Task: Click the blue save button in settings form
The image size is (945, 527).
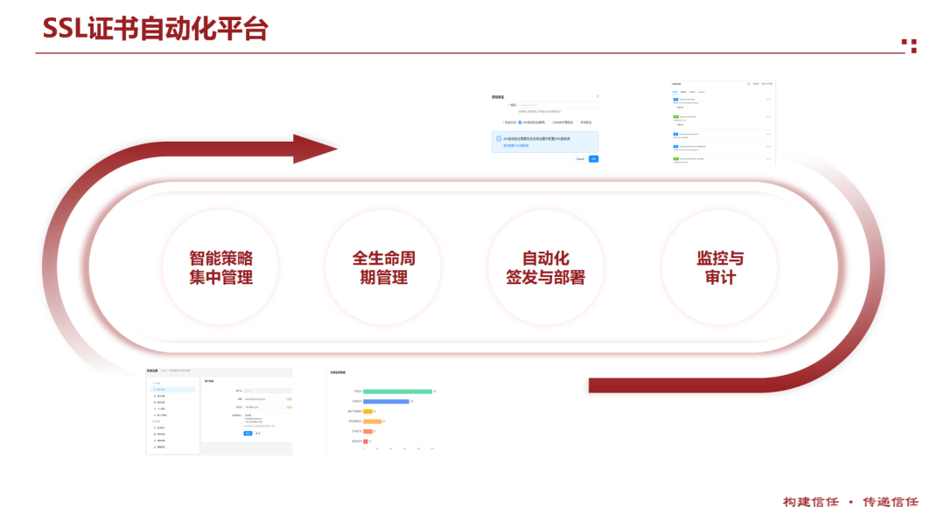Action: [x=248, y=433]
